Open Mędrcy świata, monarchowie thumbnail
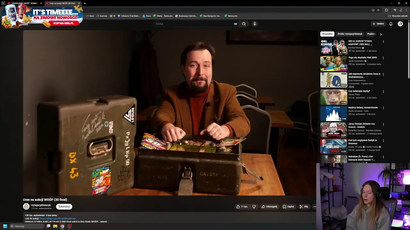The image size is (410, 230). pyautogui.click(x=334, y=113)
